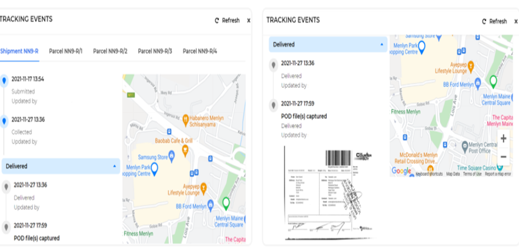Click blue pin for Submitted event

(5, 80)
